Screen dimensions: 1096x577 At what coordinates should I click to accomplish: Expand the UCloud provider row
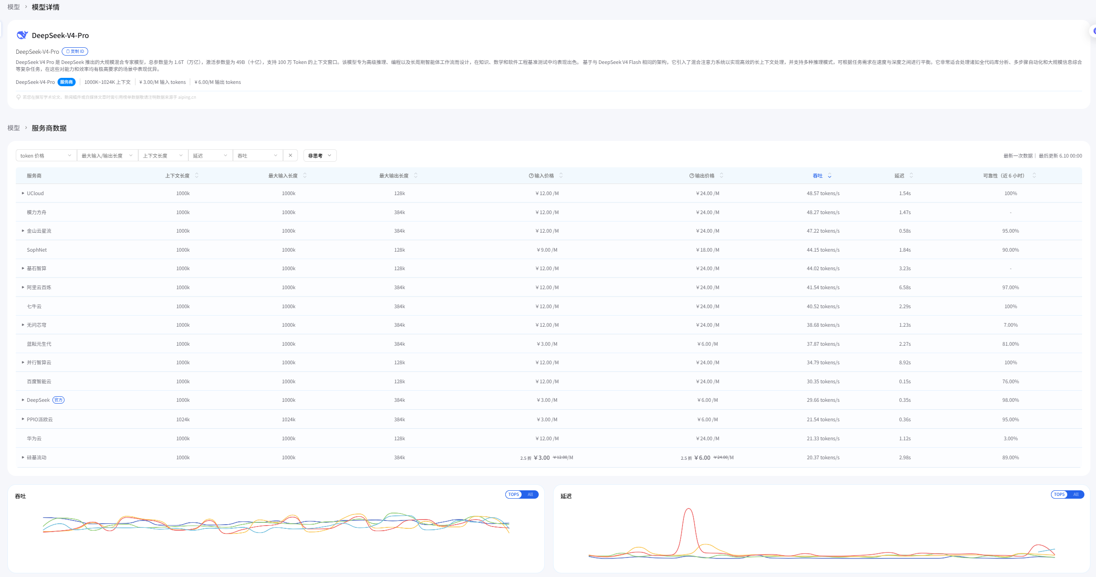click(23, 193)
